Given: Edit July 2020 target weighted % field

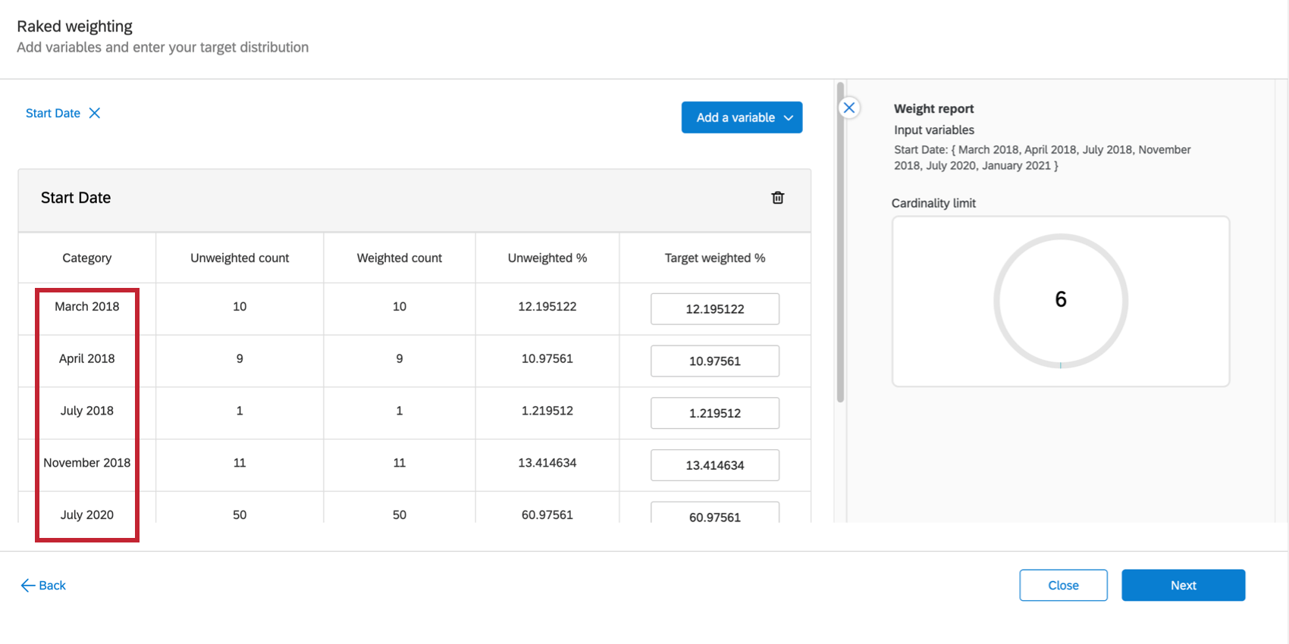Looking at the screenshot, I should coord(714,515).
